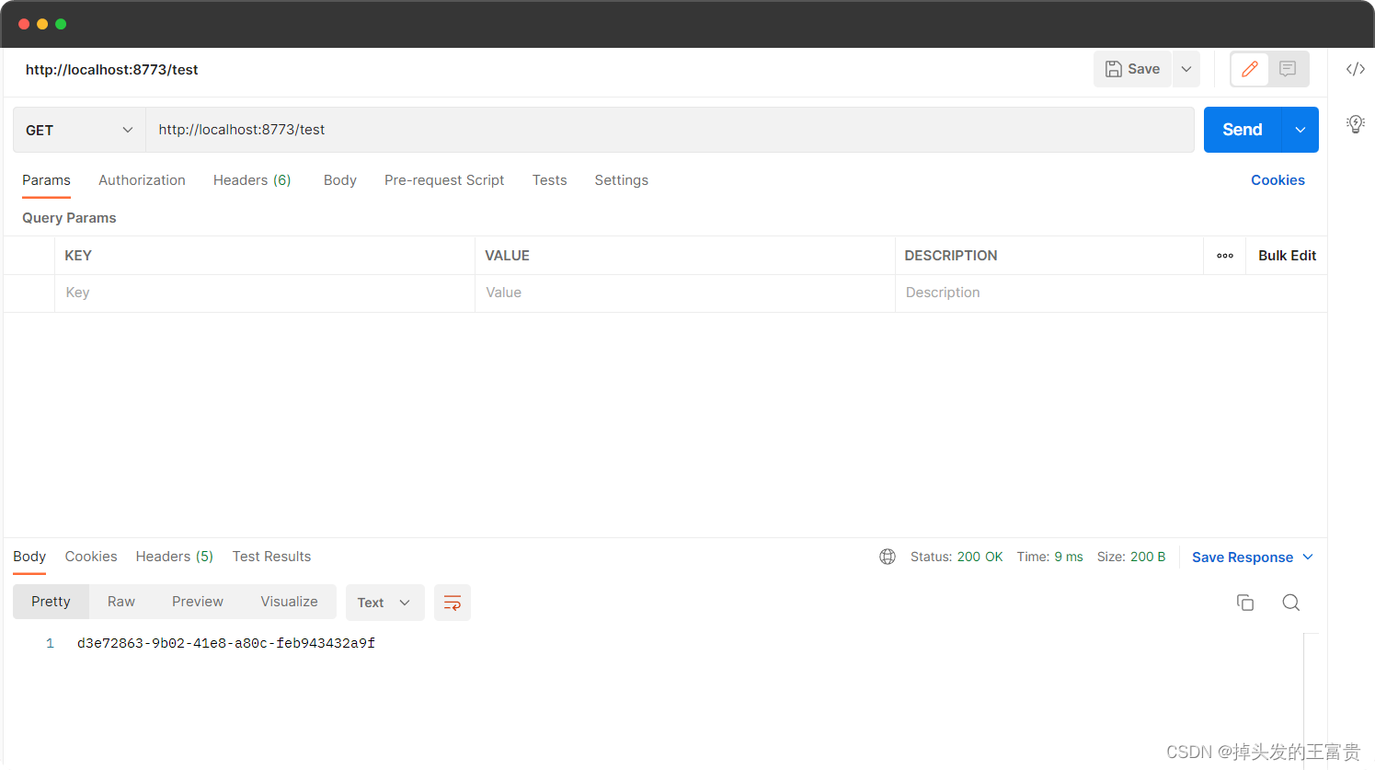Switch to the Params tab
The image size is (1375, 770).
pos(46,180)
